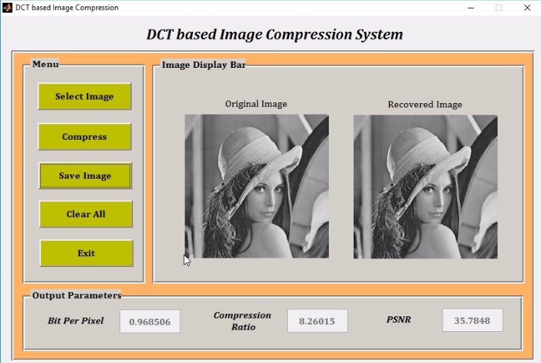Select the PSNR field showing 35.7848
This screenshot has height=363, width=541.
(472, 321)
